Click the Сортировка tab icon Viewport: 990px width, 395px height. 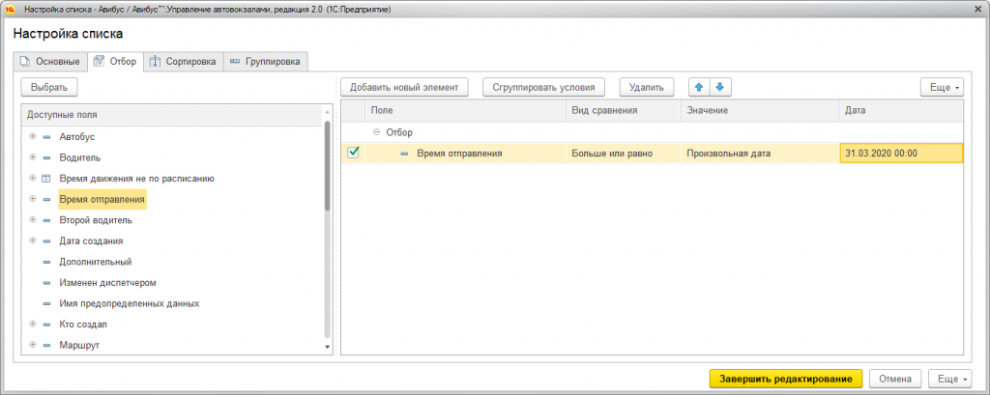point(155,62)
